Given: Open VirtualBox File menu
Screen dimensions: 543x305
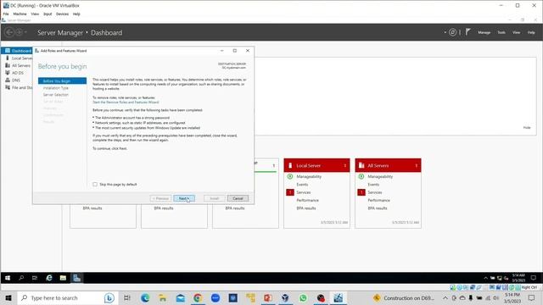Looking at the screenshot, I should [6, 14].
